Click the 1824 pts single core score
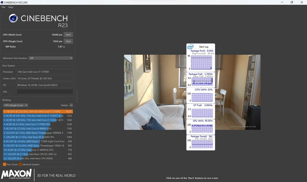 pyautogui.click(x=58, y=41)
